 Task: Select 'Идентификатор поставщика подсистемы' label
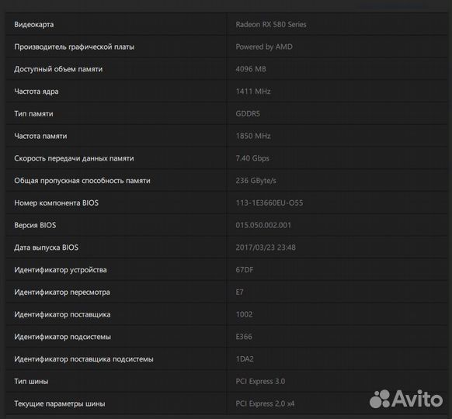pyautogui.click(x=84, y=359)
